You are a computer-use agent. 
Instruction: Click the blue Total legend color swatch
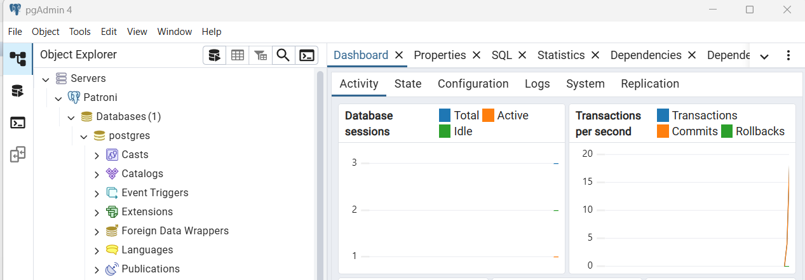tap(445, 116)
